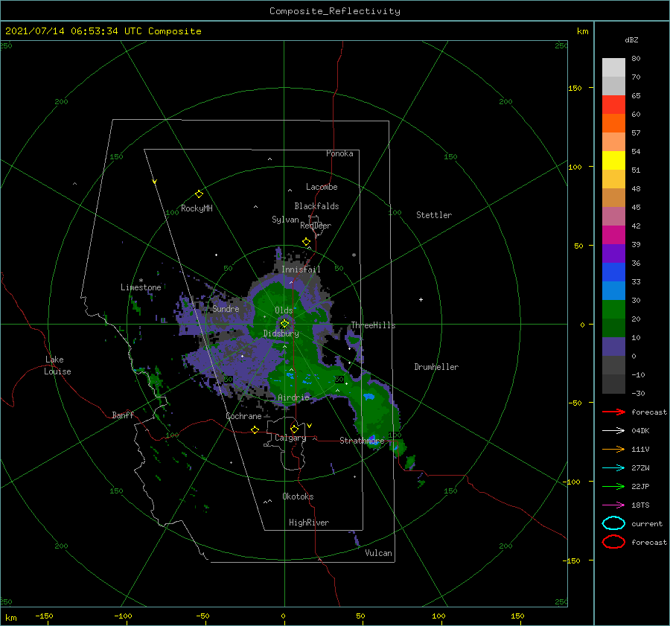Click the yellow diamond marker above Calgary
This screenshot has height=626, width=670.
click(x=294, y=429)
